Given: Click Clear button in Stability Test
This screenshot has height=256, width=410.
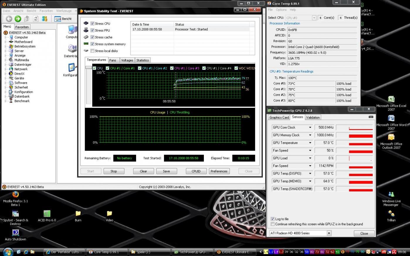Looking at the screenshot, I should point(143,171).
